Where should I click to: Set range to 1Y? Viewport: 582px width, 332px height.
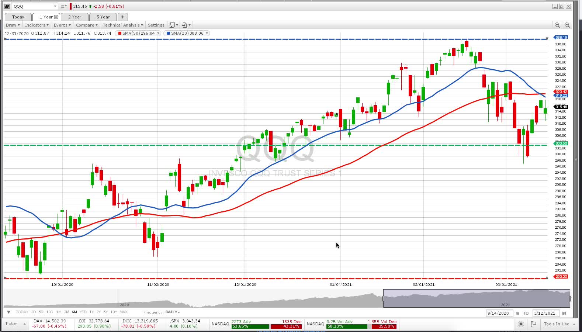click(x=91, y=312)
